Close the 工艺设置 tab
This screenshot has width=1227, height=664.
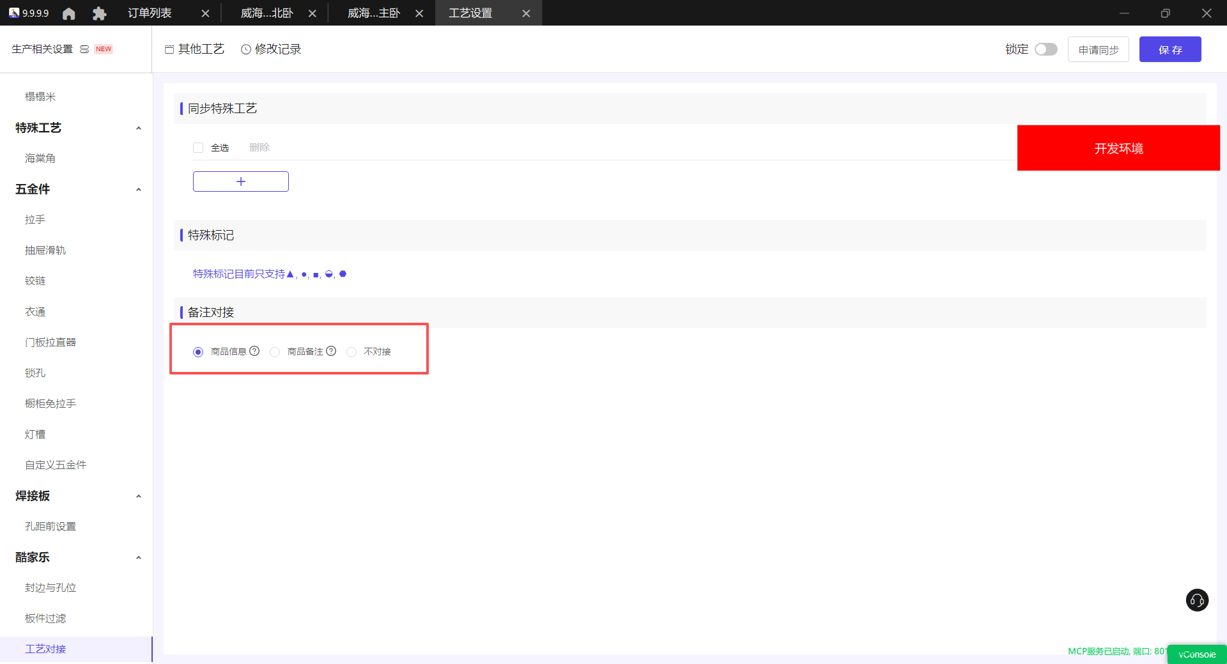(526, 13)
